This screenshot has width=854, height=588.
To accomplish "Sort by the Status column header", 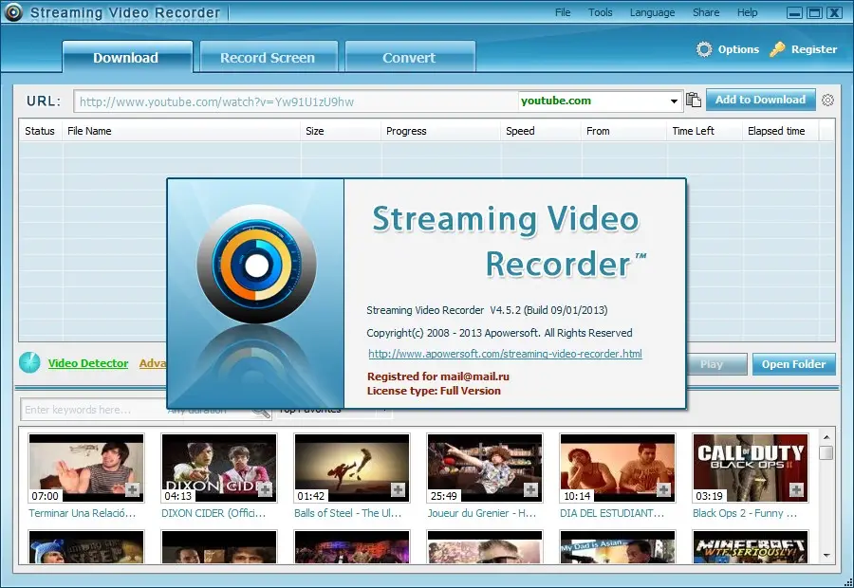I will coord(40,131).
